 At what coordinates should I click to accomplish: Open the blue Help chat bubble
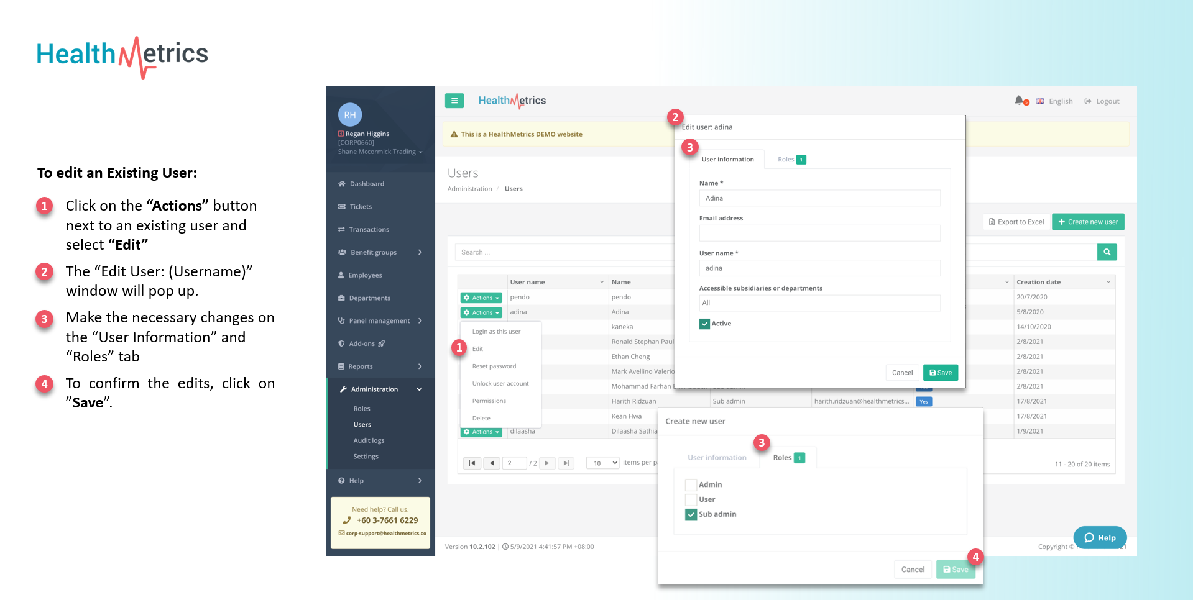coord(1100,538)
